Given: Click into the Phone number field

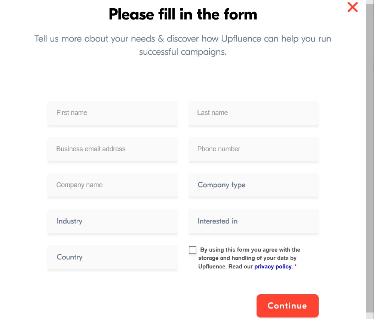Looking at the screenshot, I should click(x=254, y=149).
